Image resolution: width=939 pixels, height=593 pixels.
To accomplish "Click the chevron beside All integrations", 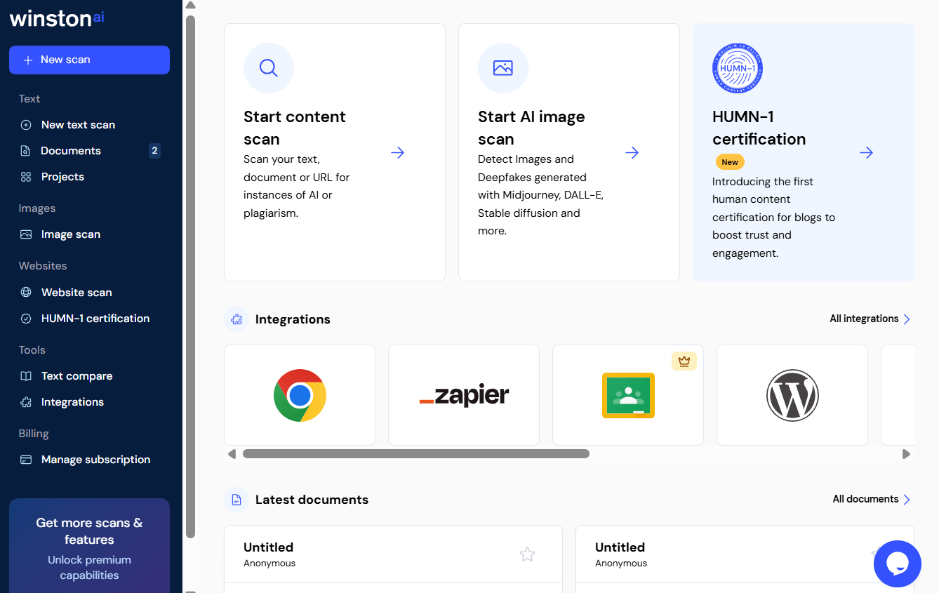I will tap(907, 319).
